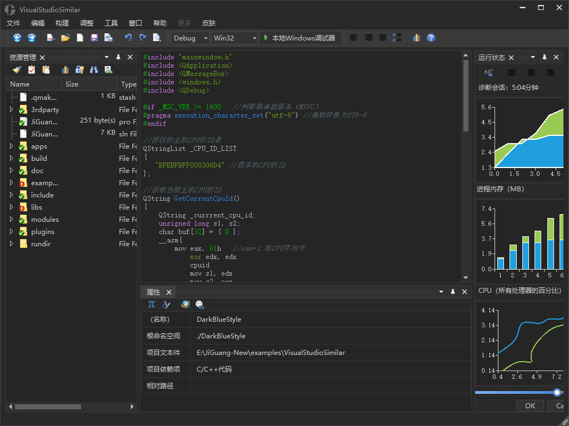Image resolution: width=569 pixels, height=426 pixels.
Task: Click the bar chart icon in 资源管理 panel
Action: pos(66,69)
